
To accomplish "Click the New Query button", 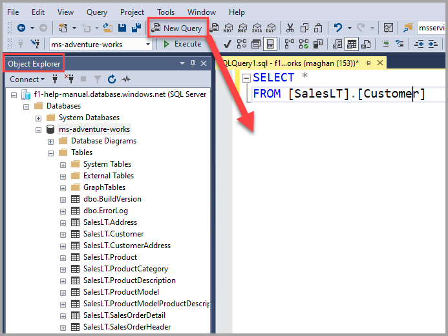I will 177,28.
